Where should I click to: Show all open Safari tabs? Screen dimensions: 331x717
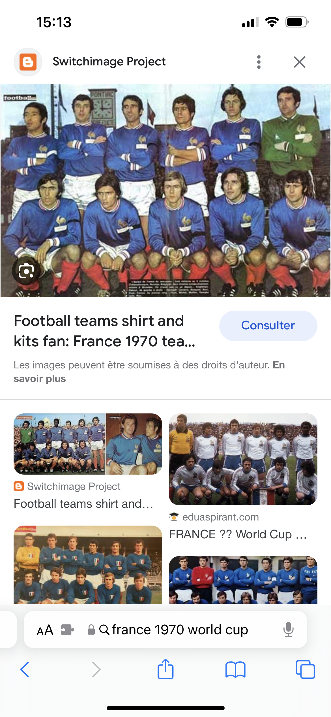point(305,669)
